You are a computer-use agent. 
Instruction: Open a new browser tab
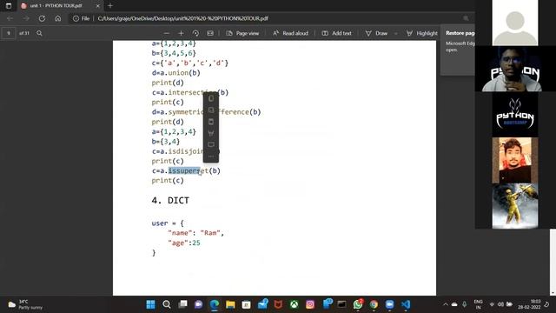coord(110,6)
